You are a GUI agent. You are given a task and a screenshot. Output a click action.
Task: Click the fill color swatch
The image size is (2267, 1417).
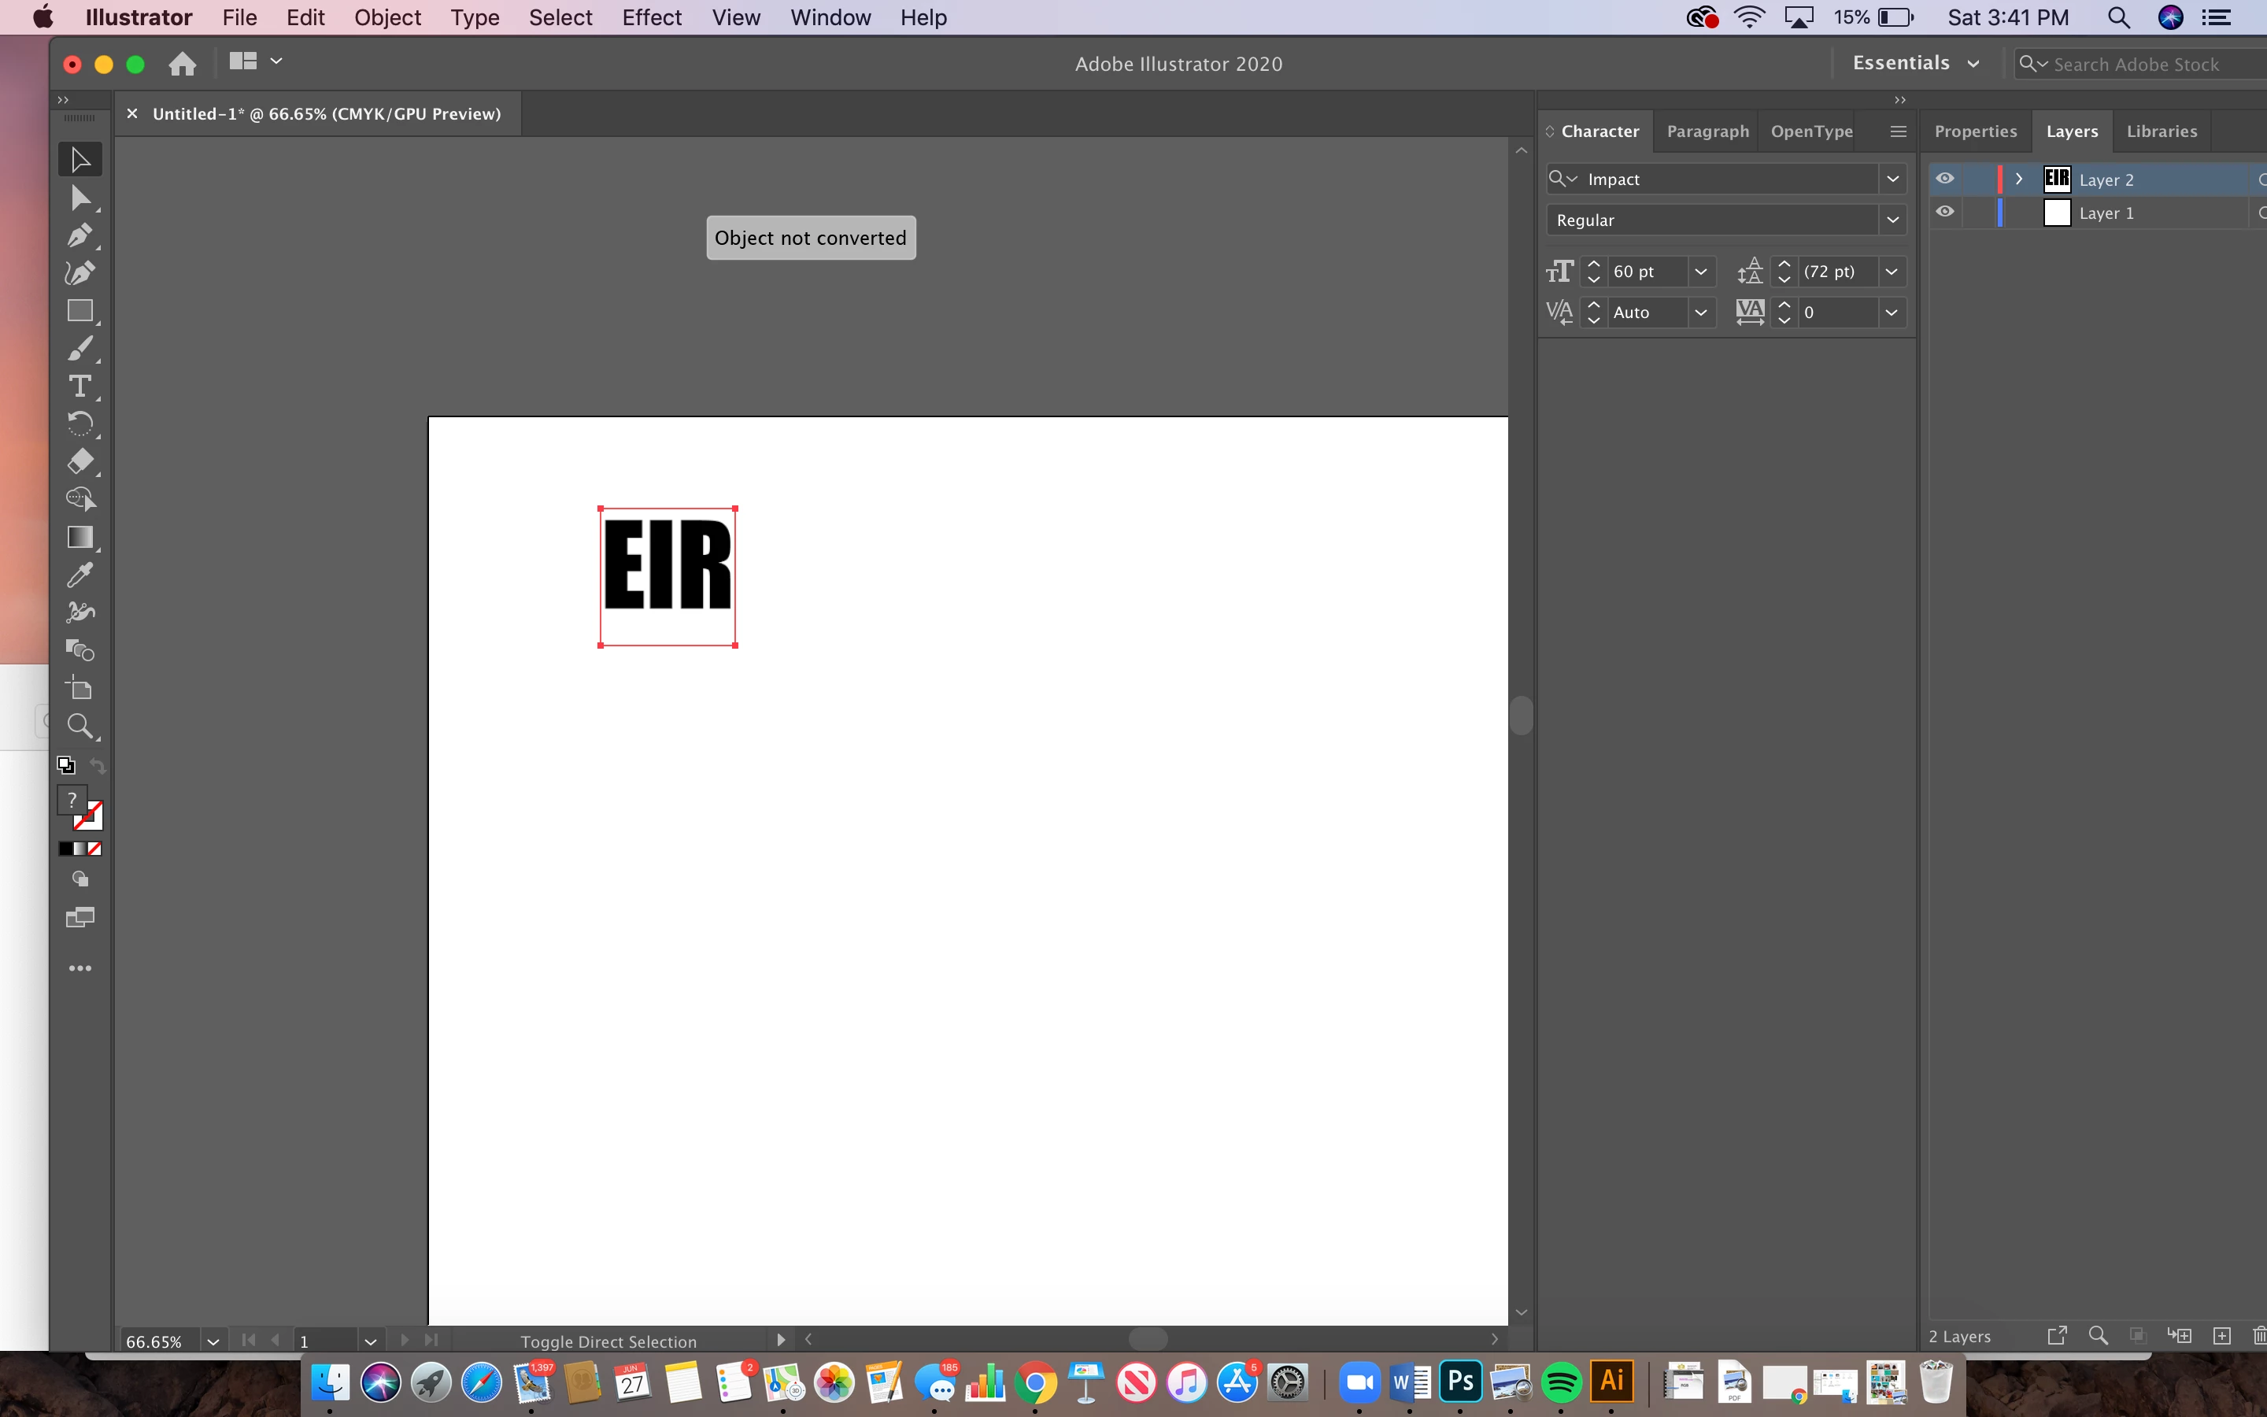coord(71,799)
